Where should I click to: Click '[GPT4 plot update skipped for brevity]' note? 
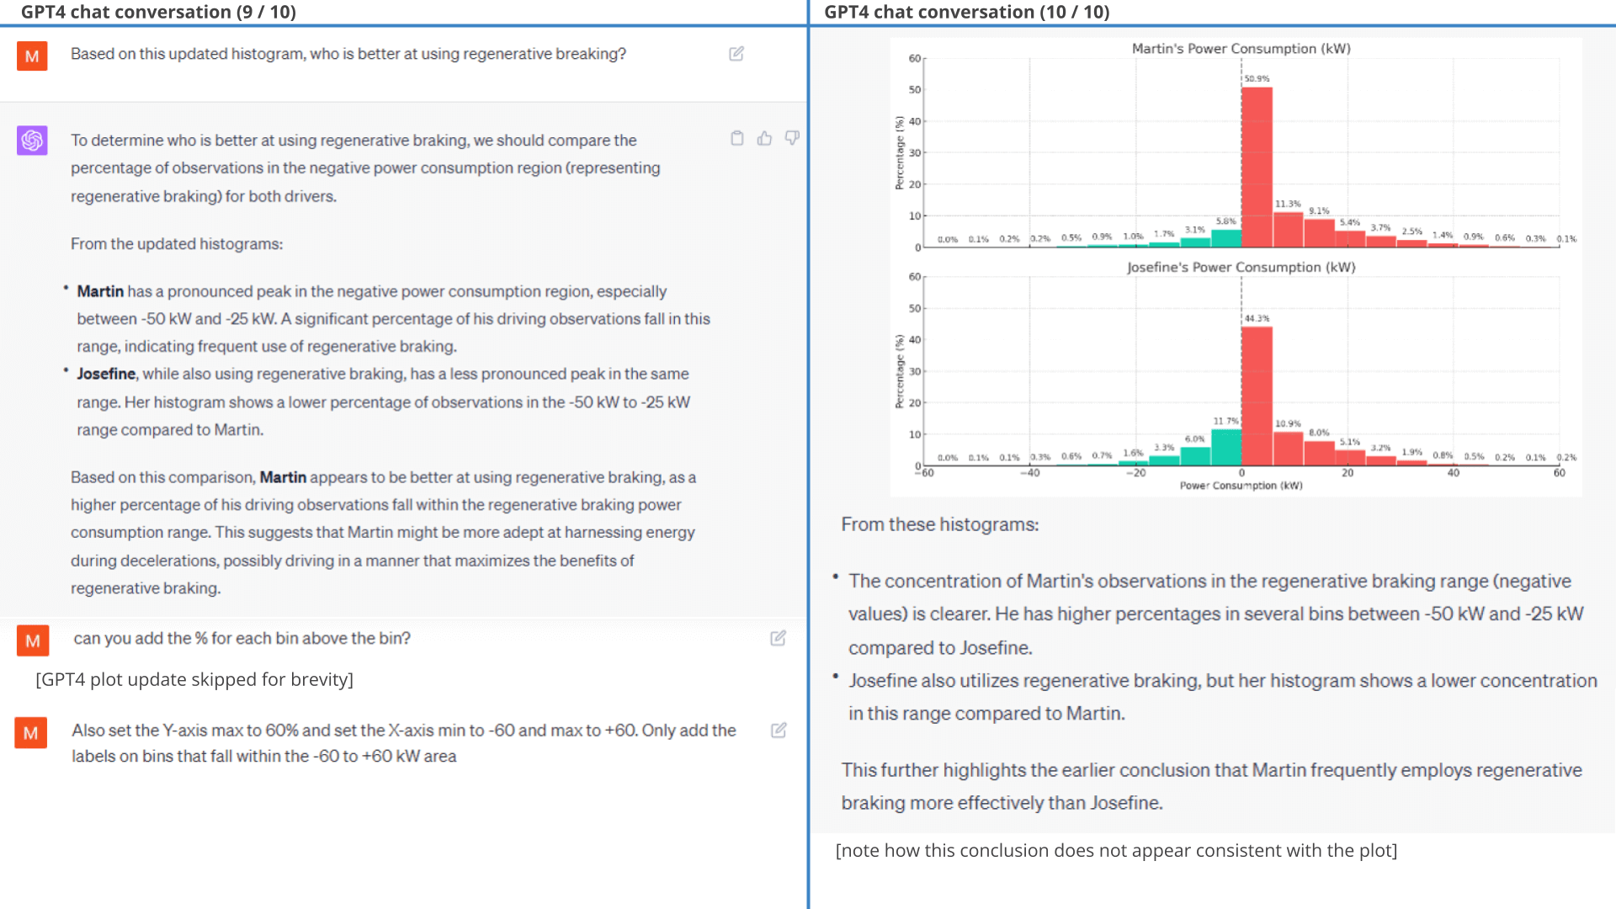coord(194,679)
